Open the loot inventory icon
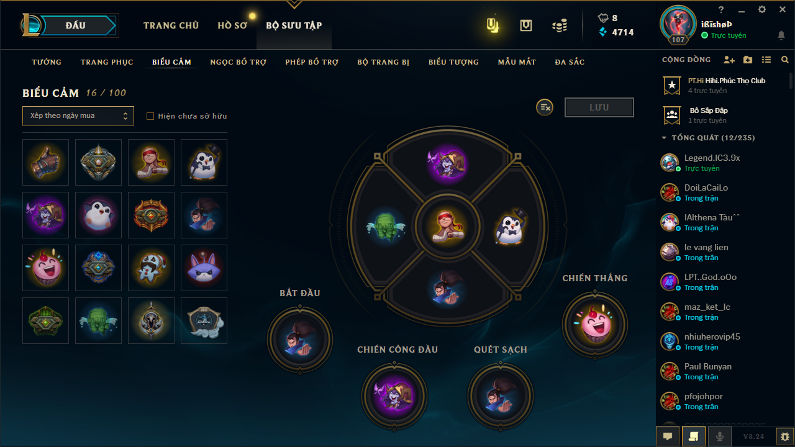The height and width of the screenshot is (447, 795). 526,25
